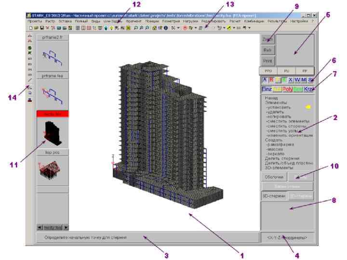This screenshot has width=347, height=260.
Task: Open dropdown arrow after the red circle tools
Action: coord(196,28)
